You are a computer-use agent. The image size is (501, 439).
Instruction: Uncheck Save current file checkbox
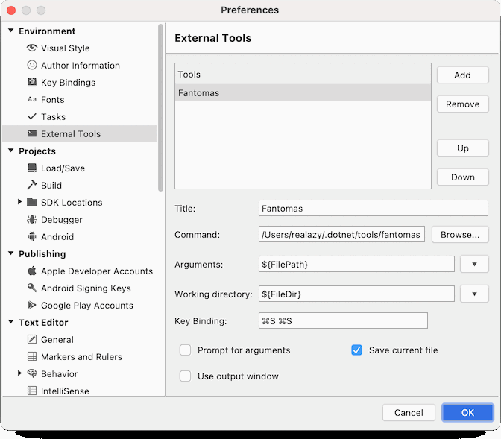[356, 350]
